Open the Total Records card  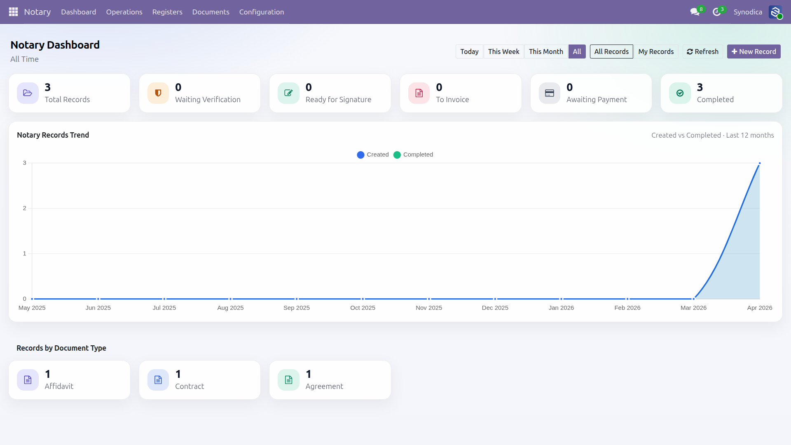[69, 93]
